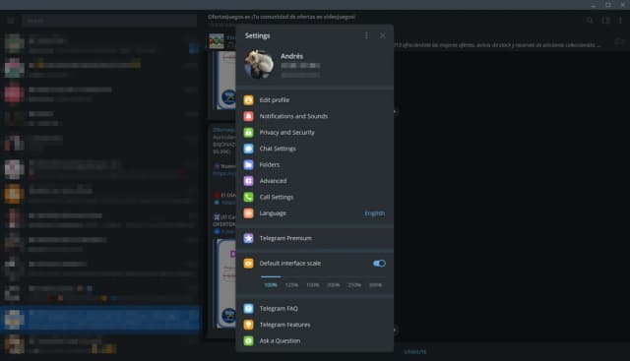630x361 pixels.
Task: Open Chat Settings
Action: point(315,149)
